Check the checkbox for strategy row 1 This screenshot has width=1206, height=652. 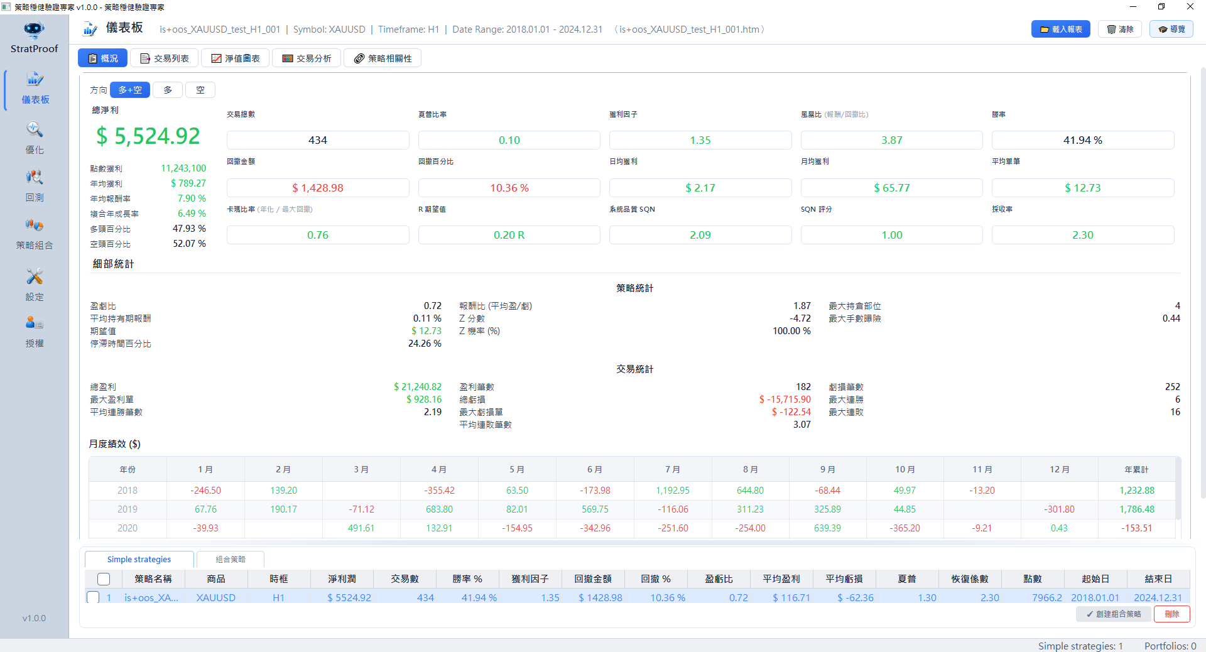(93, 597)
